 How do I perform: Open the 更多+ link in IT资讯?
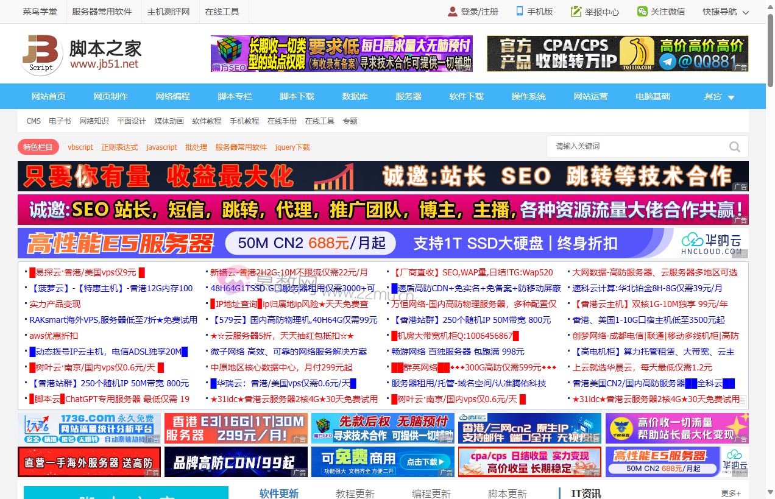[x=731, y=494]
